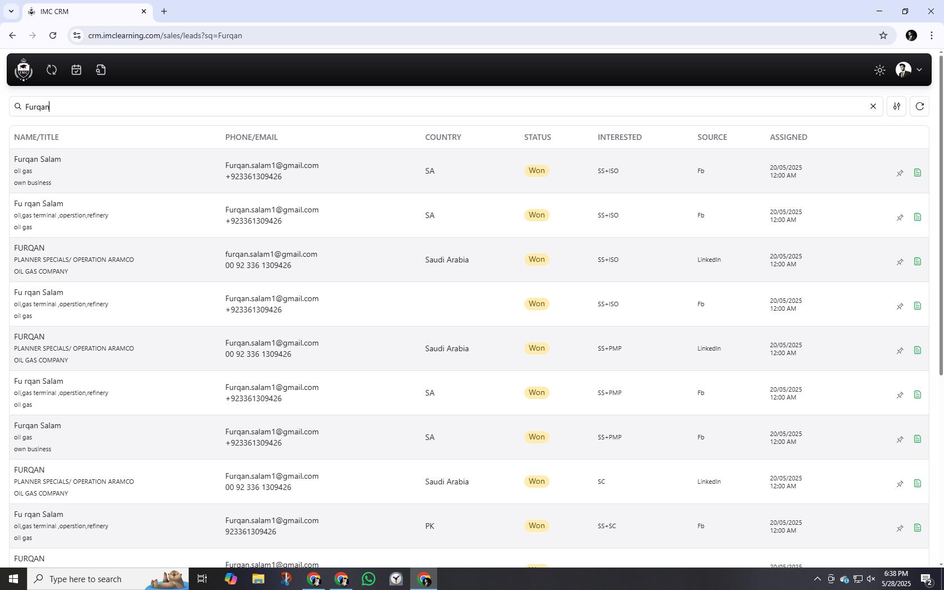Open the Windows Start menu
Screen dimensions: 944x590
tap(13, 579)
